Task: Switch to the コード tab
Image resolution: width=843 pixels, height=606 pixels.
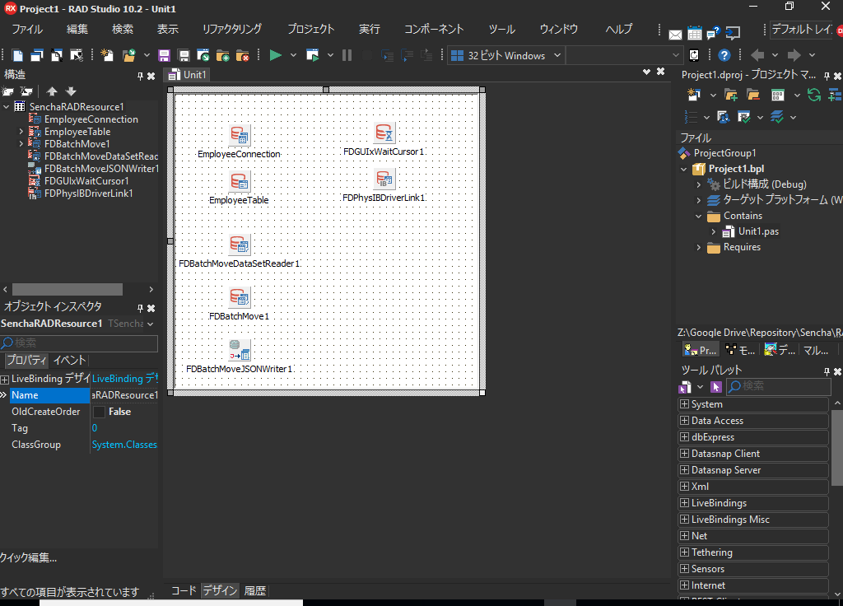Action: click(183, 590)
